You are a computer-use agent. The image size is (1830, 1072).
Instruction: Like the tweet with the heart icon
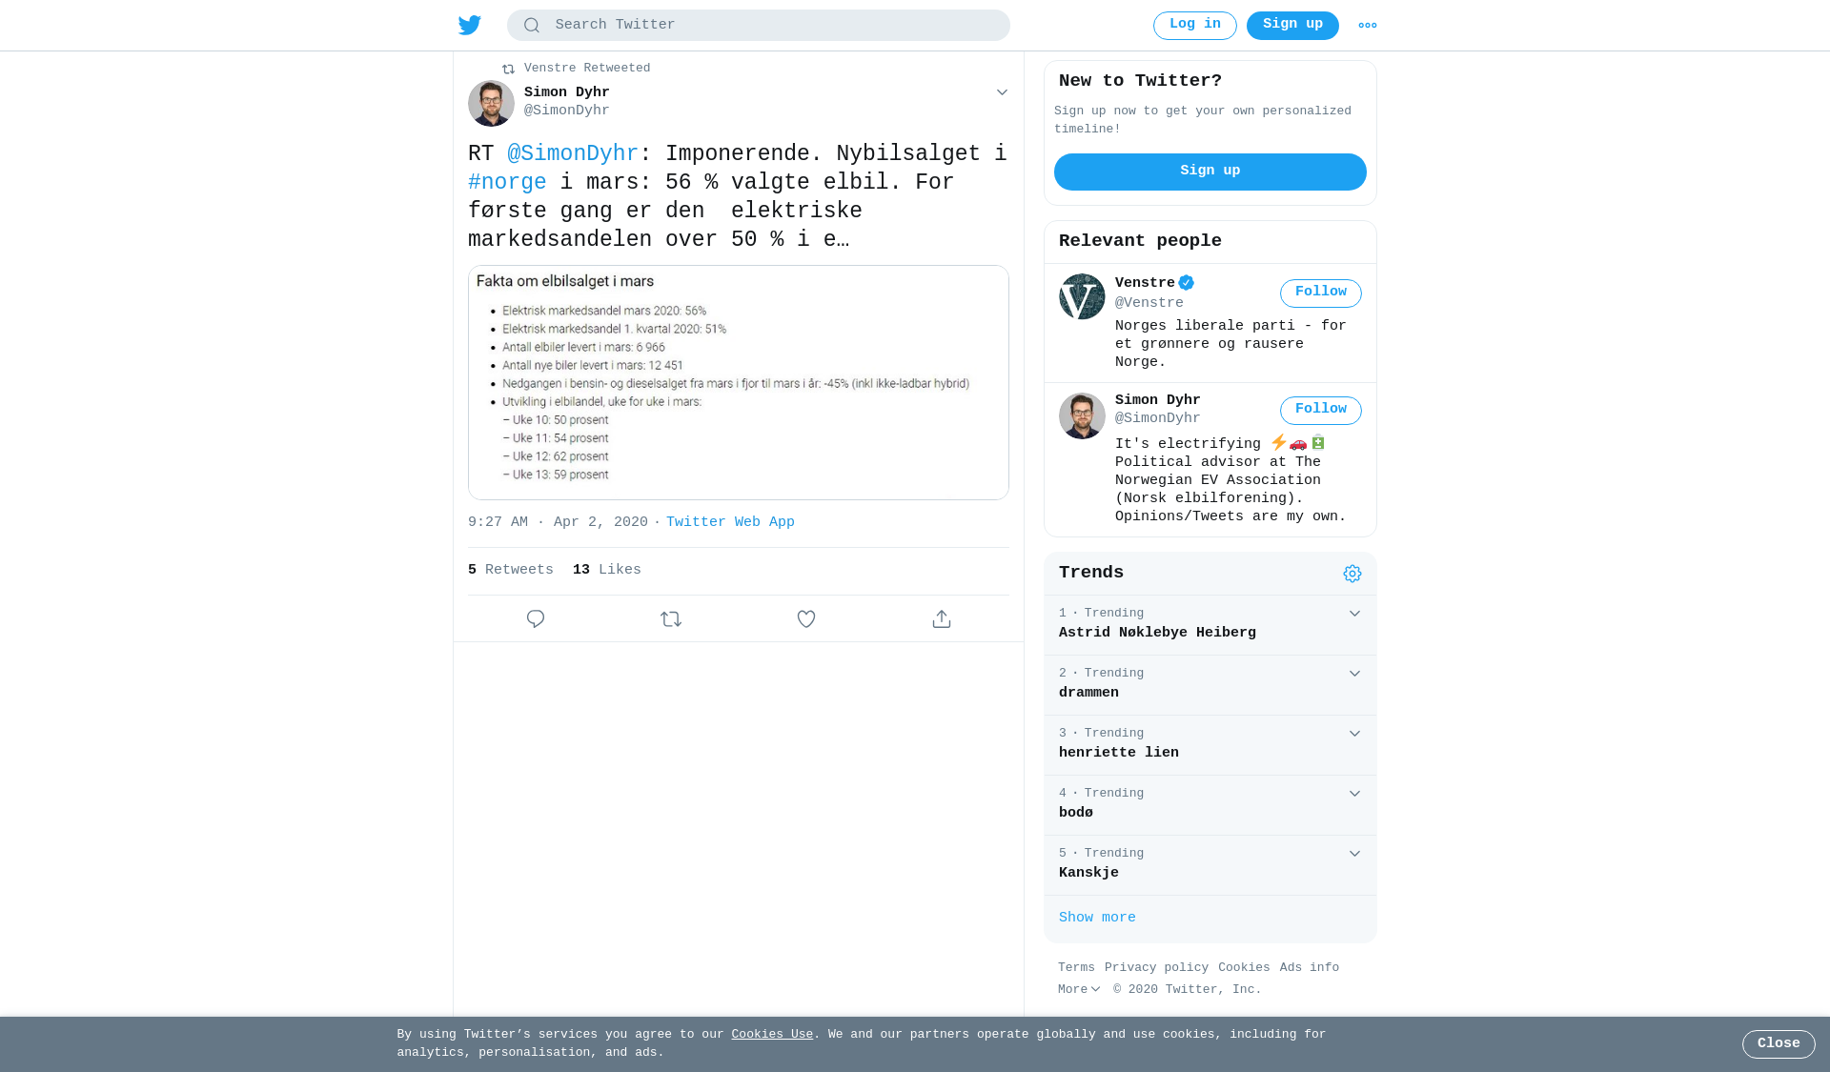pyautogui.click(x=806, y=619)
